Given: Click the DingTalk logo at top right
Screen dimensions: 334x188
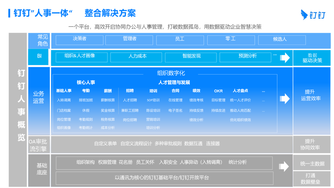Looking at the screenshot, I should (x=313, y=15).
